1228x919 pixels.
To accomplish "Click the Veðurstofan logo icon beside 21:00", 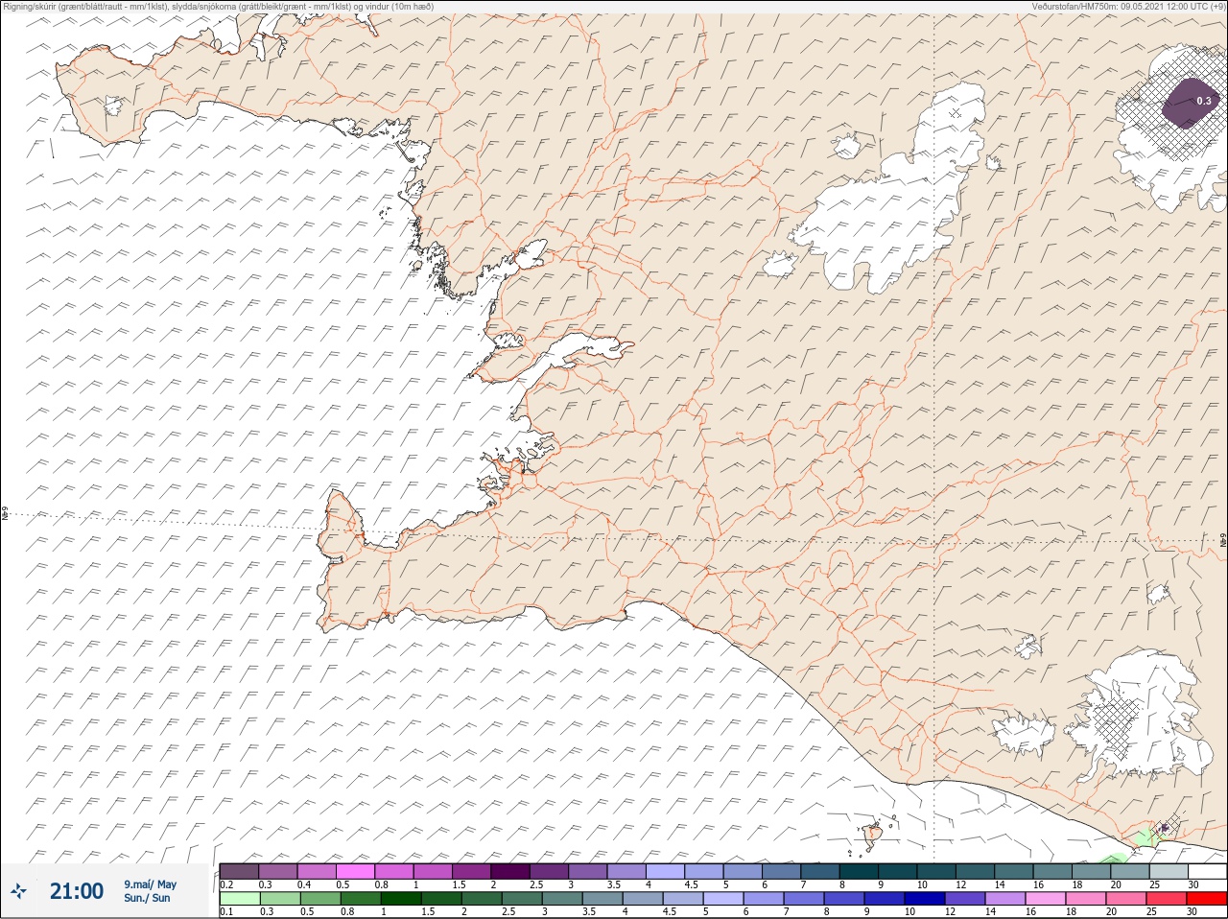I will (17, 891).
